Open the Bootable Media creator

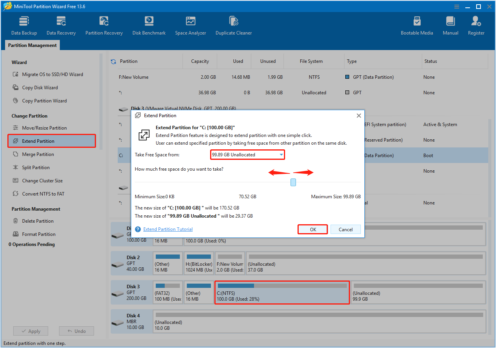(417, 24)
